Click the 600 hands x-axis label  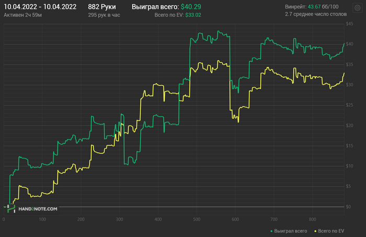coord(235,219)
